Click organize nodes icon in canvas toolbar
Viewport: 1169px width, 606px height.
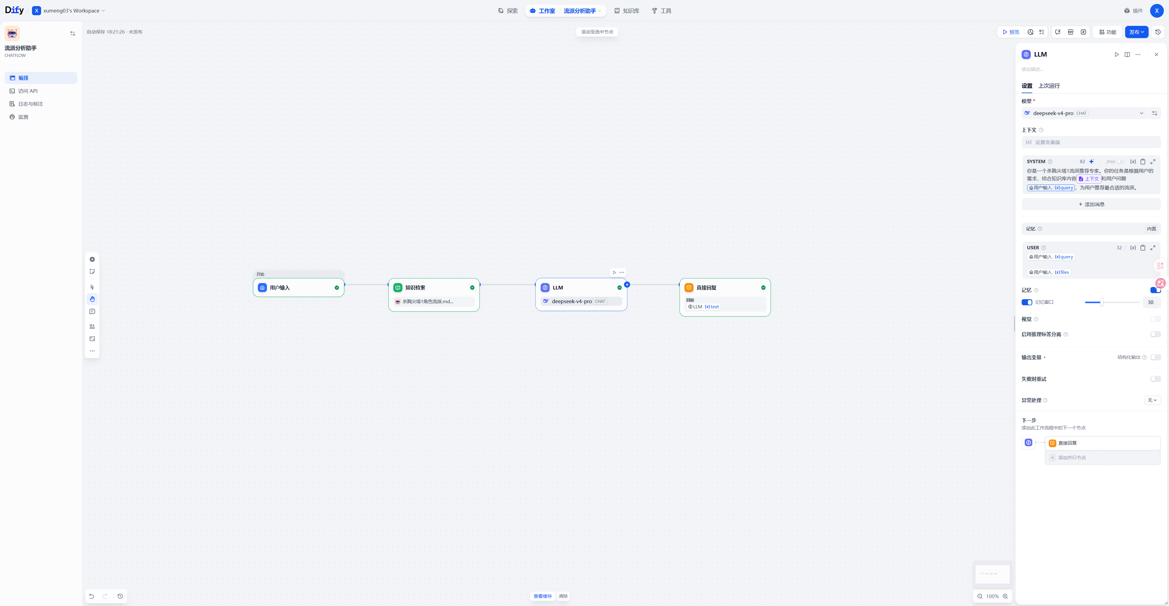tap(92, 327)
